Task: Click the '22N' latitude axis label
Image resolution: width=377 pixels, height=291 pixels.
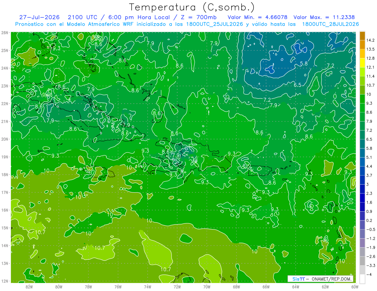Action: (5, 104)
